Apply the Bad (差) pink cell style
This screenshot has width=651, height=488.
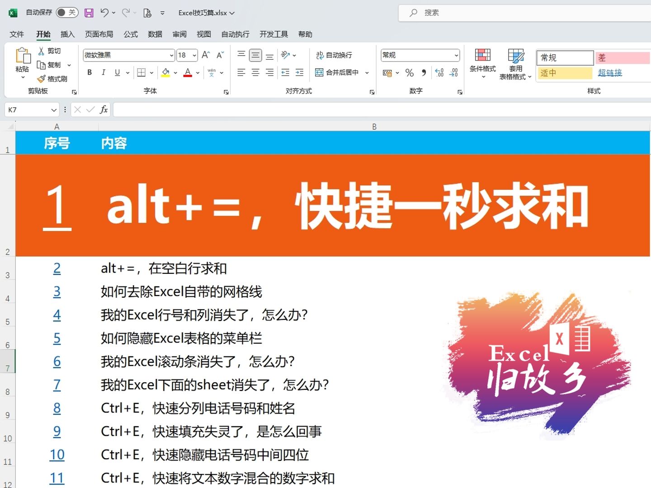click(622, 57)
